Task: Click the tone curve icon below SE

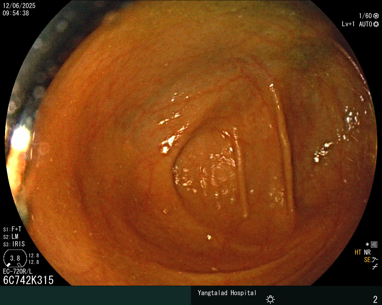Action: point(375,267)
